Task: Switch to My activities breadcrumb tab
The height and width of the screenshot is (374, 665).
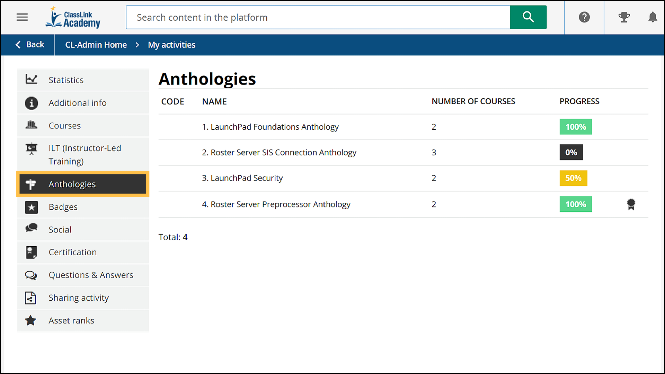Action: 171,45
